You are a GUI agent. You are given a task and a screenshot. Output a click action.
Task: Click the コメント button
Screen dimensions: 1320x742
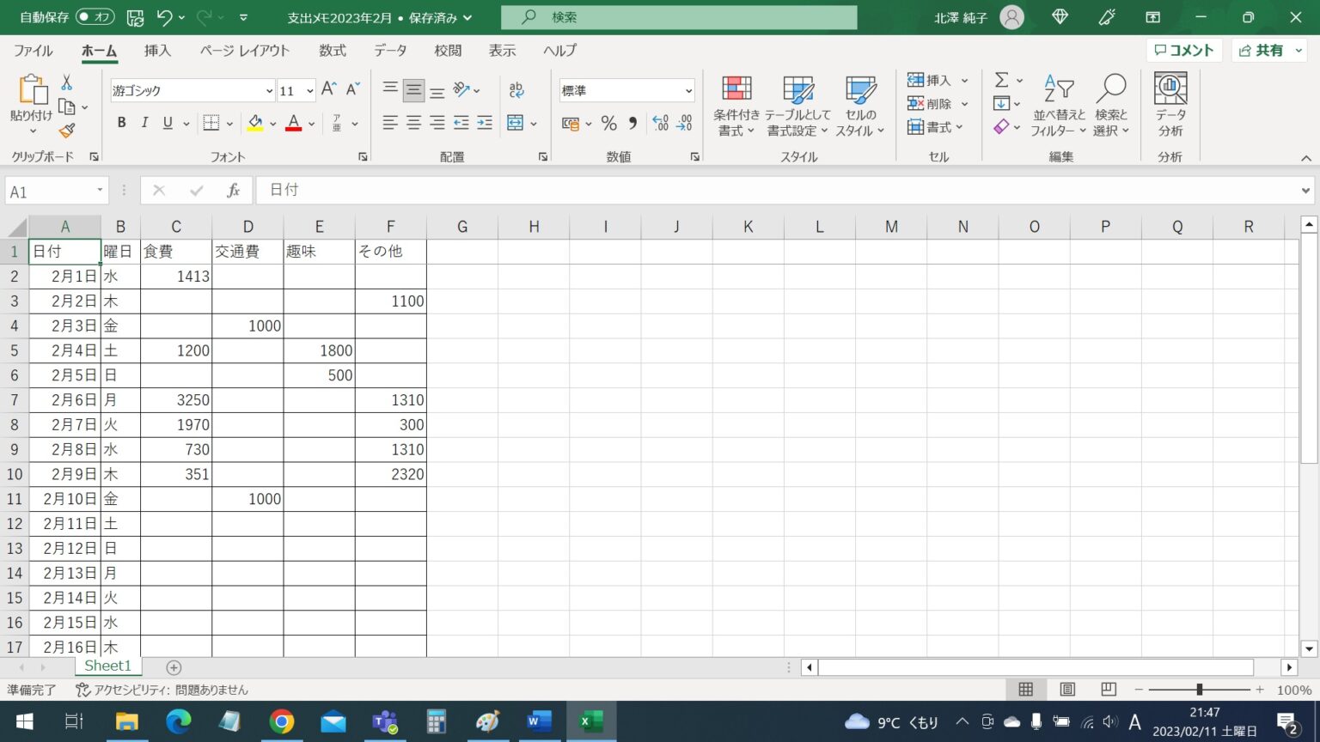click(1183, 51)
